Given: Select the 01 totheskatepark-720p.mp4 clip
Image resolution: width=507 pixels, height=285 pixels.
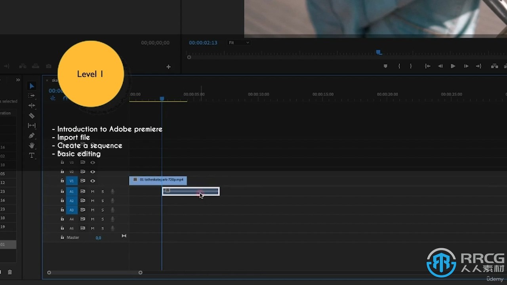Looking at the screenshot, I should coord(158,180).
